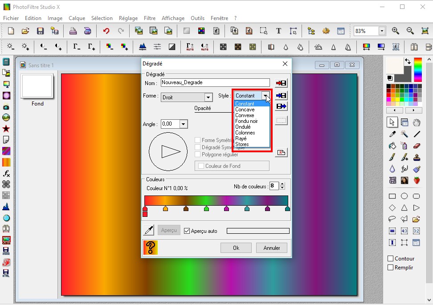Image resolution: width=433 pixels, height=305 pixels.
Task: Select the clone stamp tool
Action: tap(417, 157)
